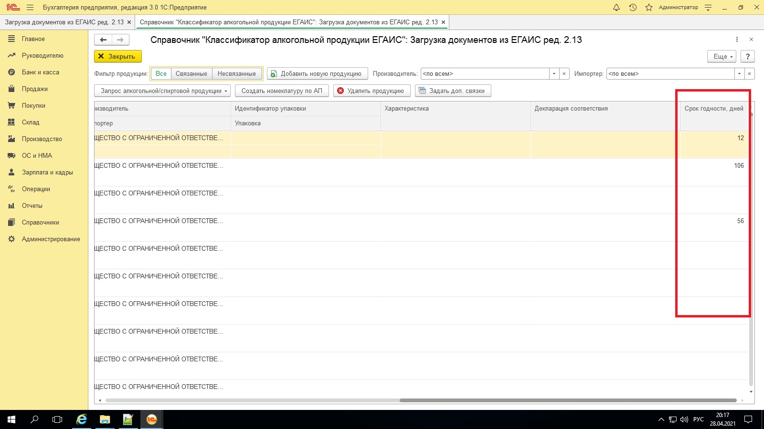Switch keyboard language РУС in tray
The image size is (764, 429).
coord(699,419)
